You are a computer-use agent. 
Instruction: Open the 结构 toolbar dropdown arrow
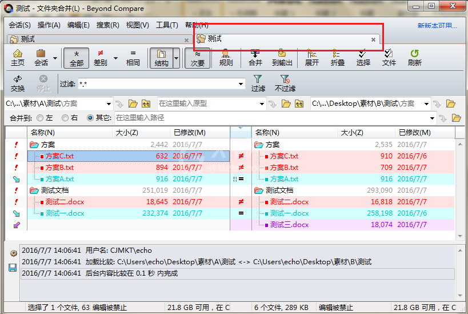point(177,58)
